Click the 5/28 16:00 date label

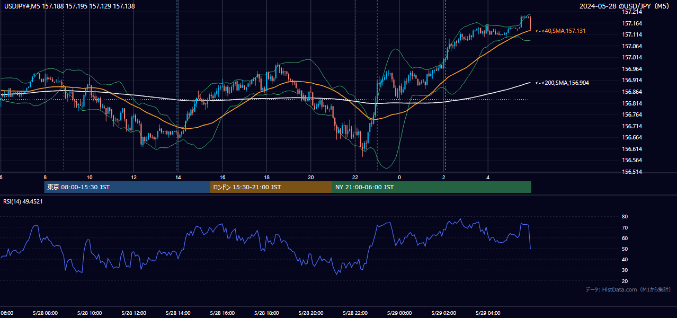tap(222, 313)
